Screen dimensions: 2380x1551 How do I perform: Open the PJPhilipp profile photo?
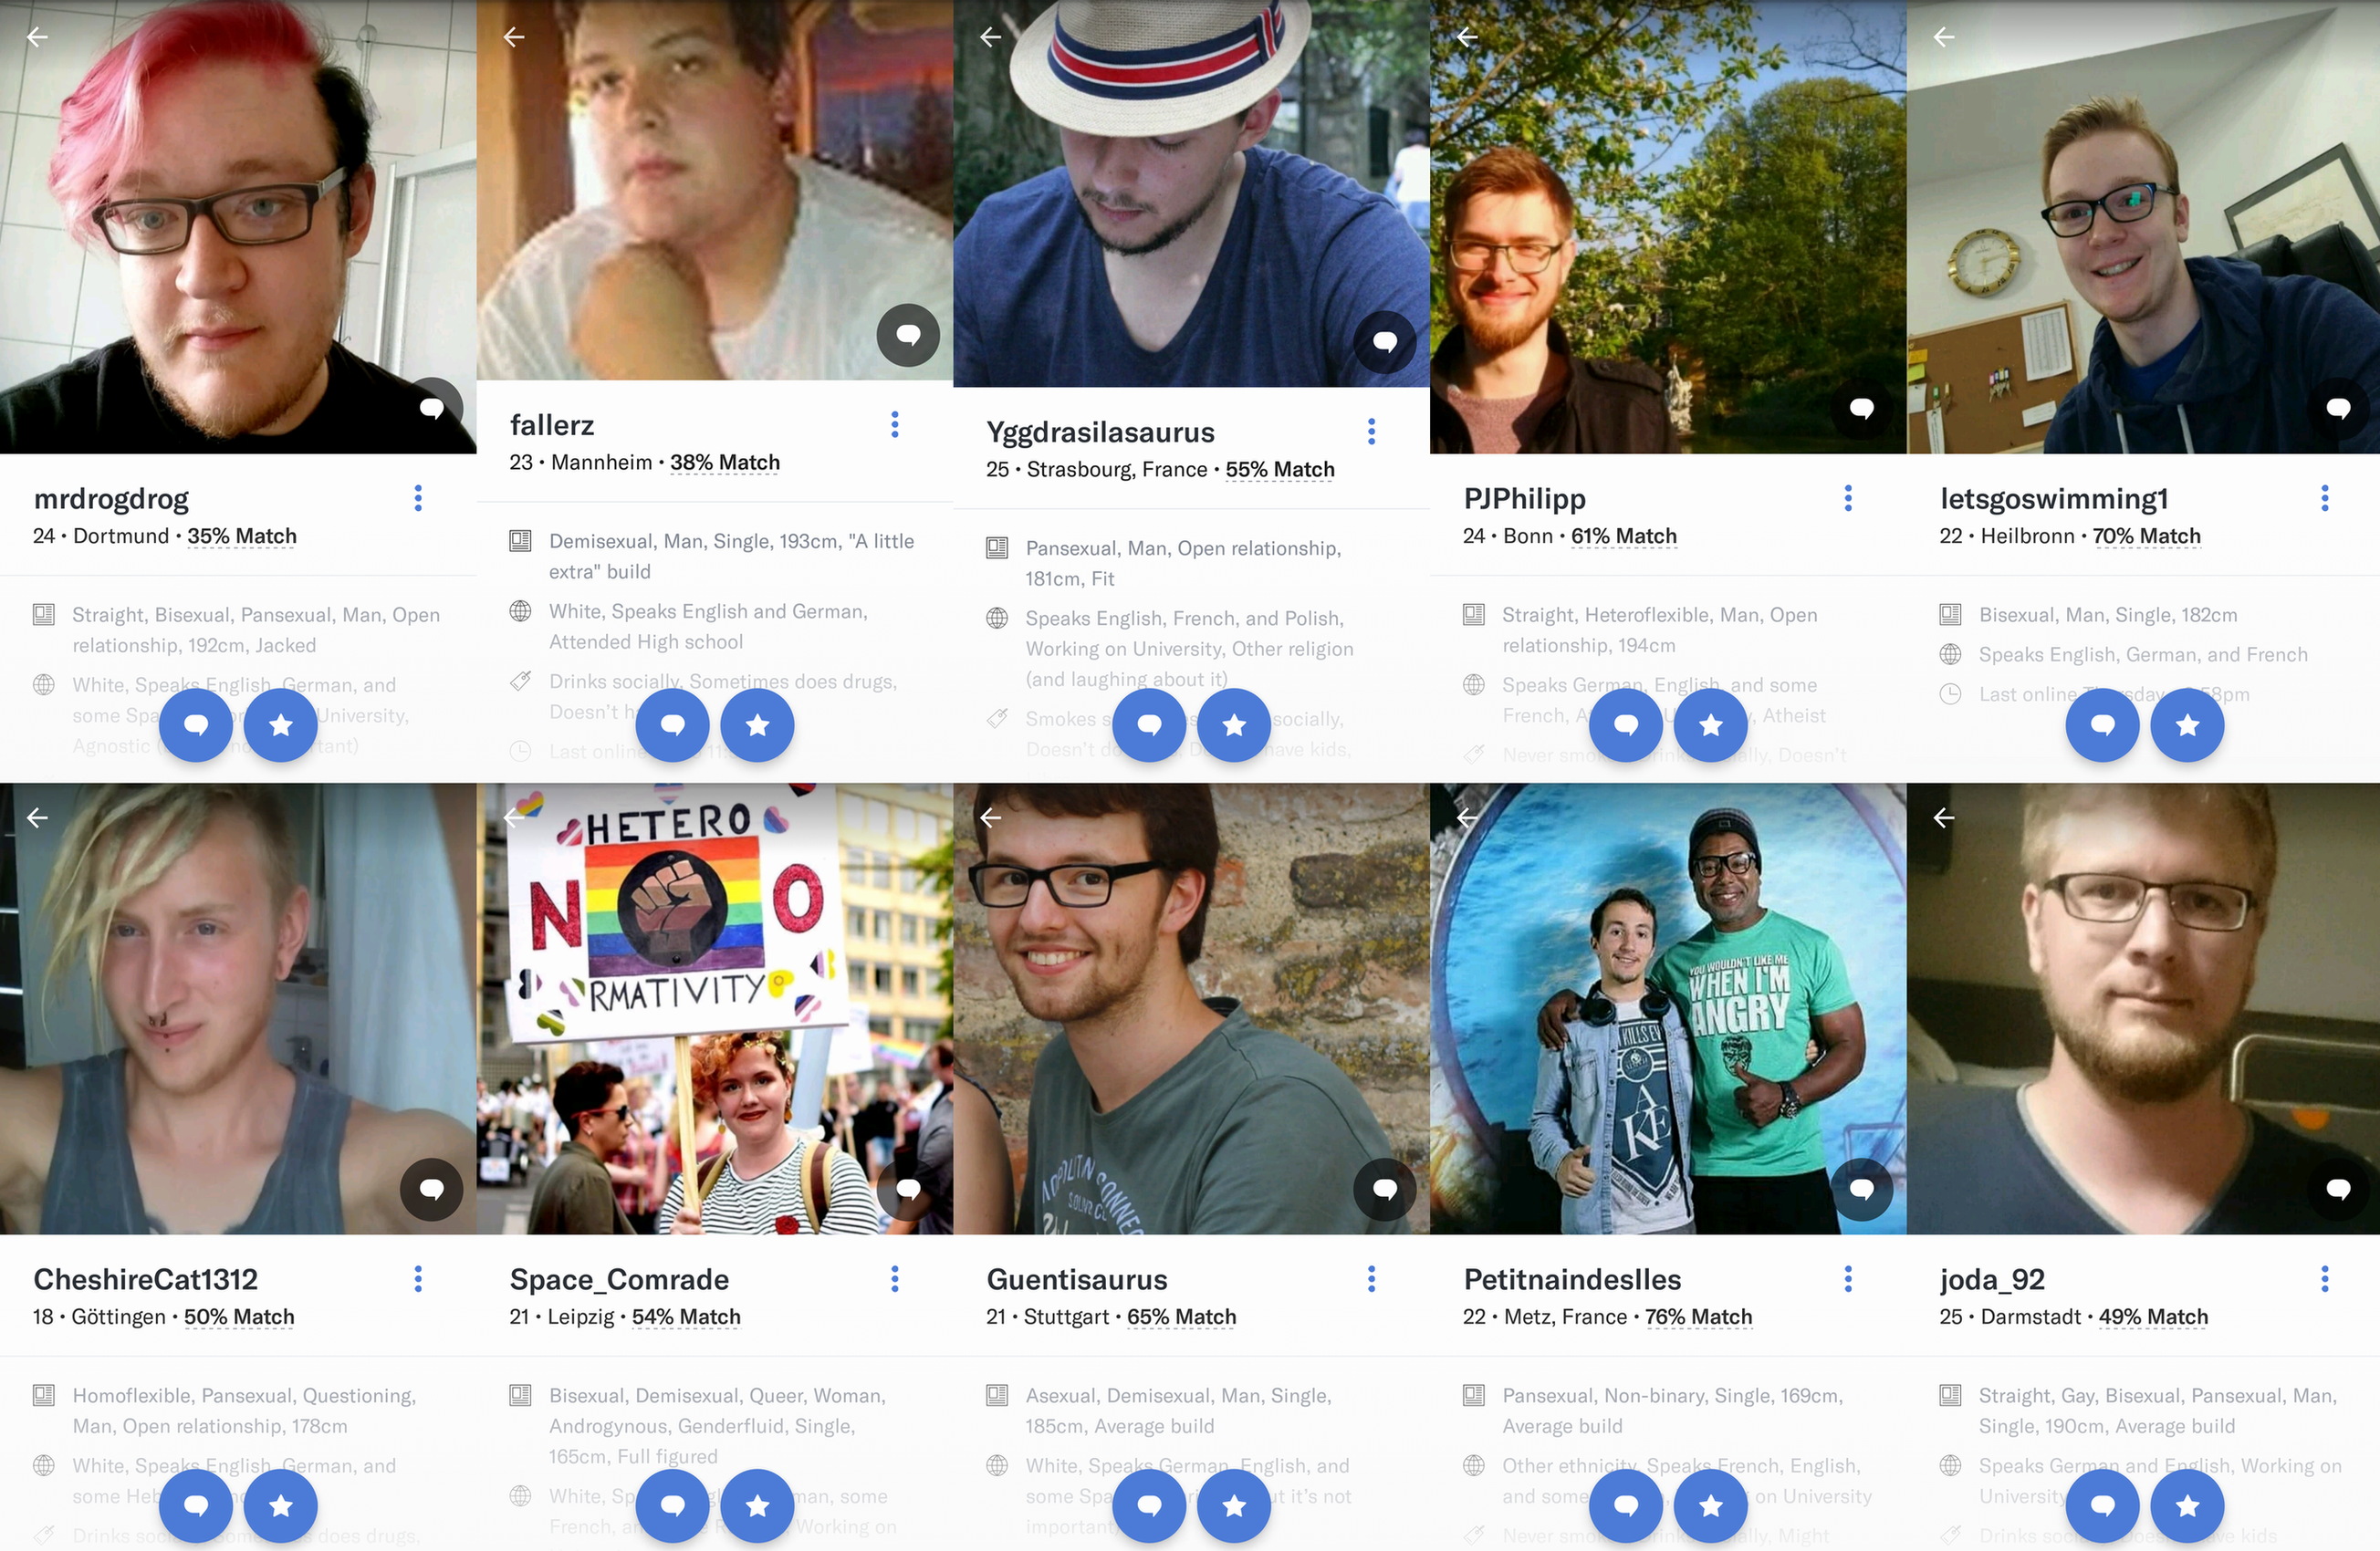coord(1668,227)
